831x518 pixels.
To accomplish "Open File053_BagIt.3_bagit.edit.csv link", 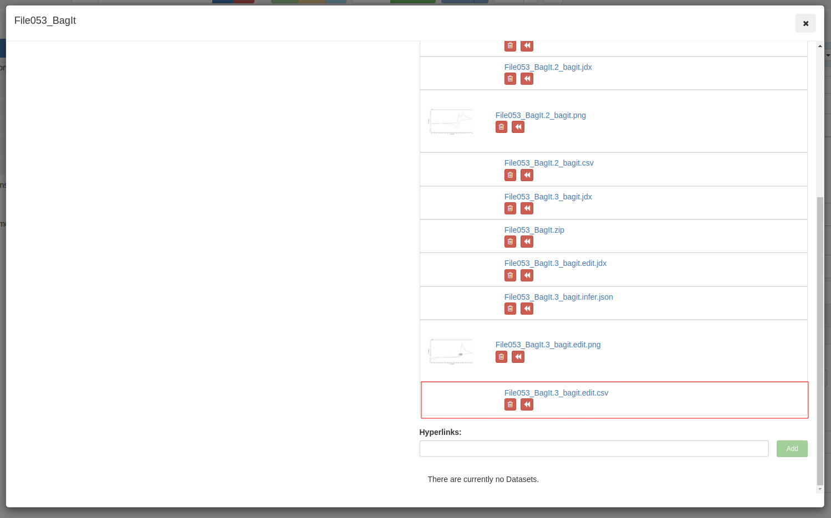I will [556, 393].
